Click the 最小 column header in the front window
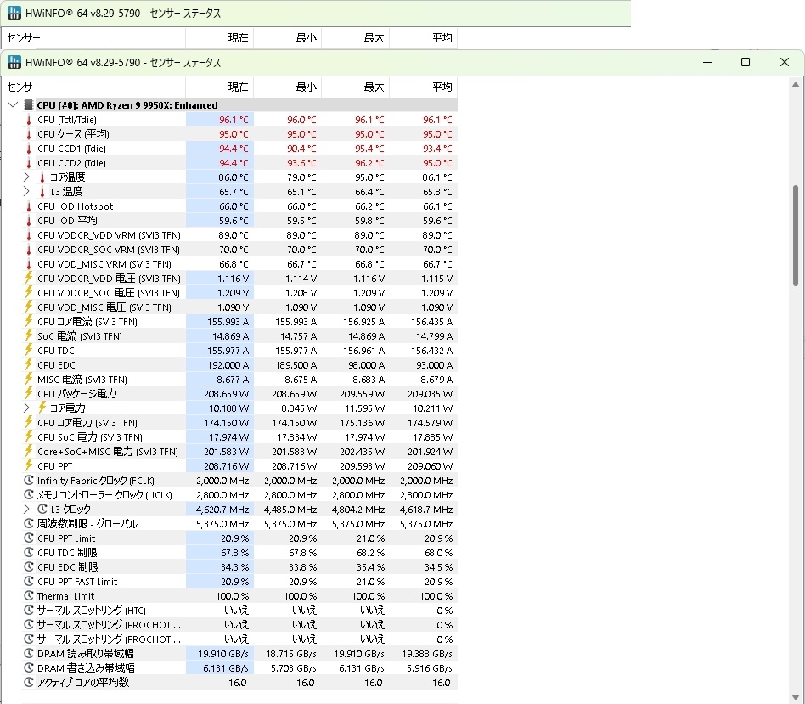Viewport: 805px width, 704px height. pyautogui.click(x=288, y=87)
